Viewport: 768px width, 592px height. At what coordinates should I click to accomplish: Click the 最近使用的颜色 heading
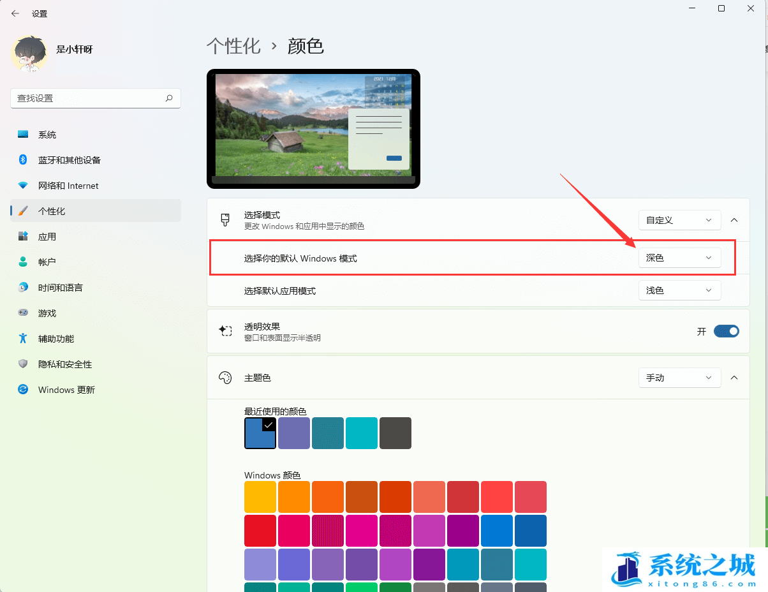(x=276, y=411)
